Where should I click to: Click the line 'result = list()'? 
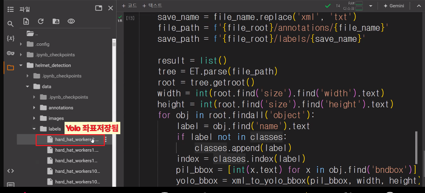click(x=192, y=60)
